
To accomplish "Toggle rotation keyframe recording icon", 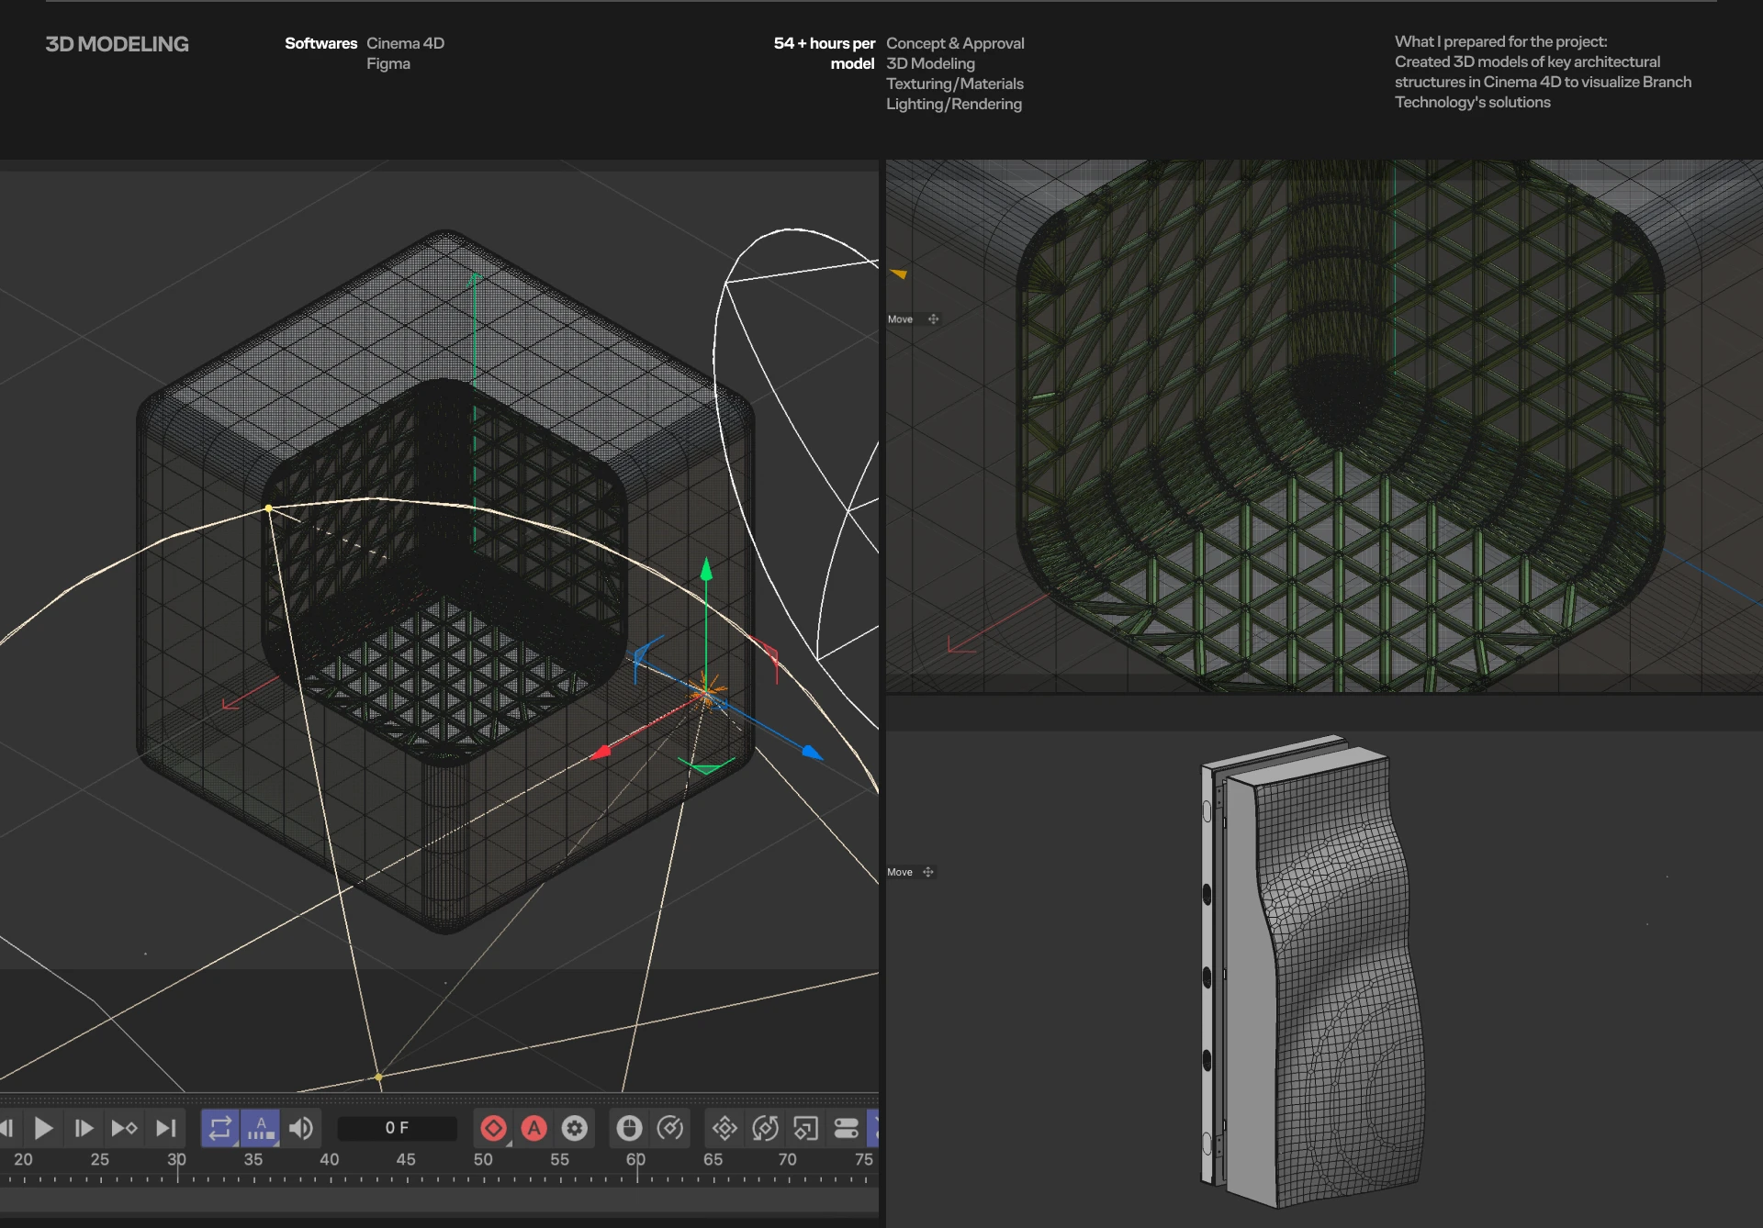I will coord(765,1128).
